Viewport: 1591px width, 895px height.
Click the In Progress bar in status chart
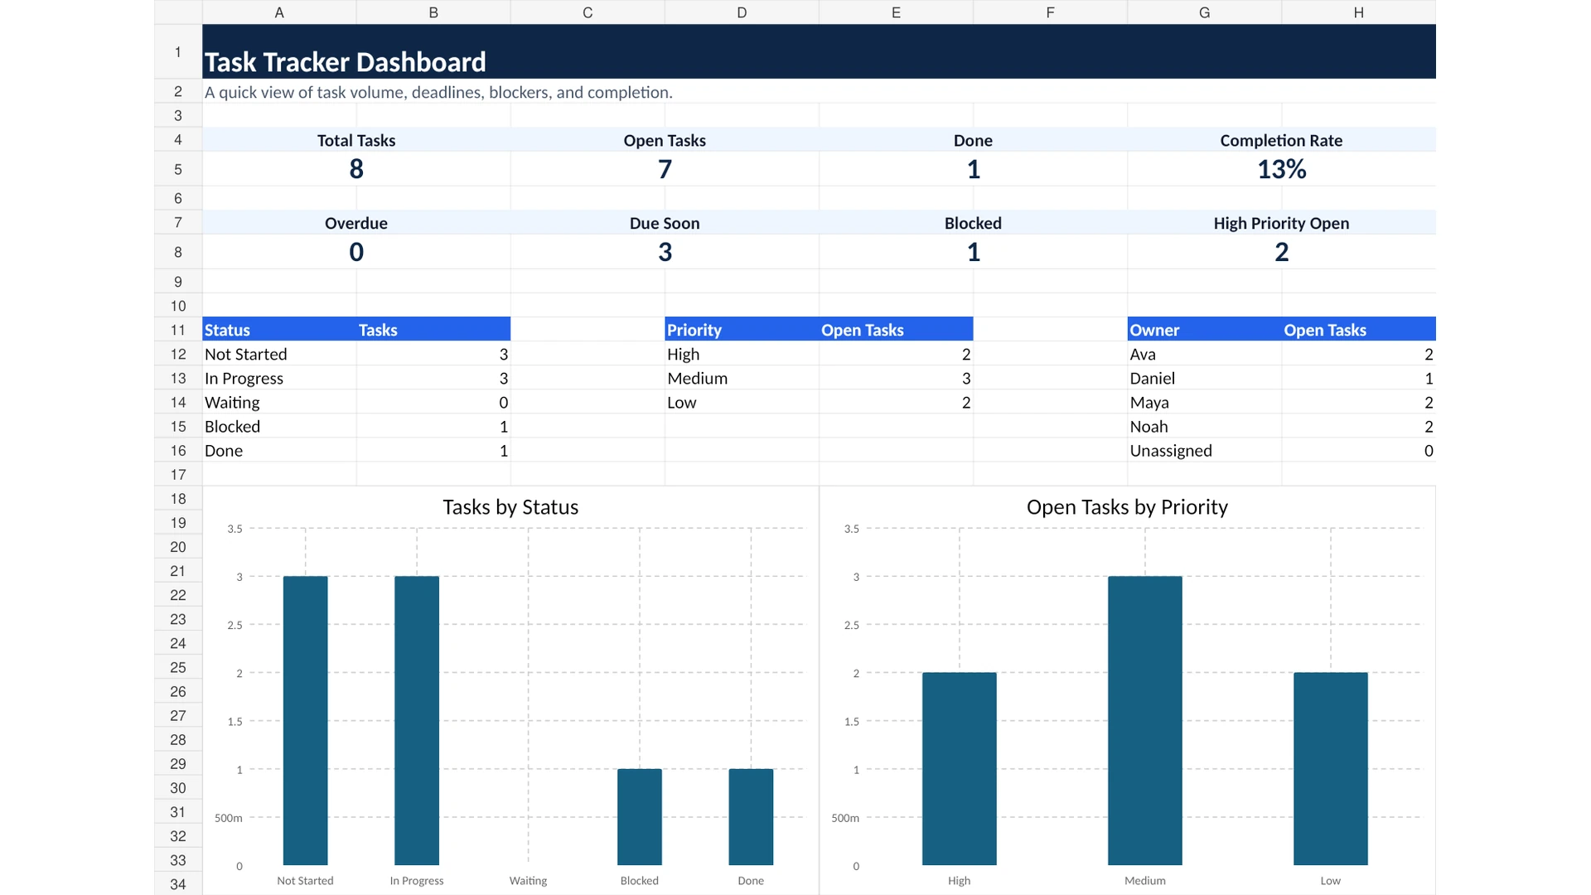tap(417, 720)
